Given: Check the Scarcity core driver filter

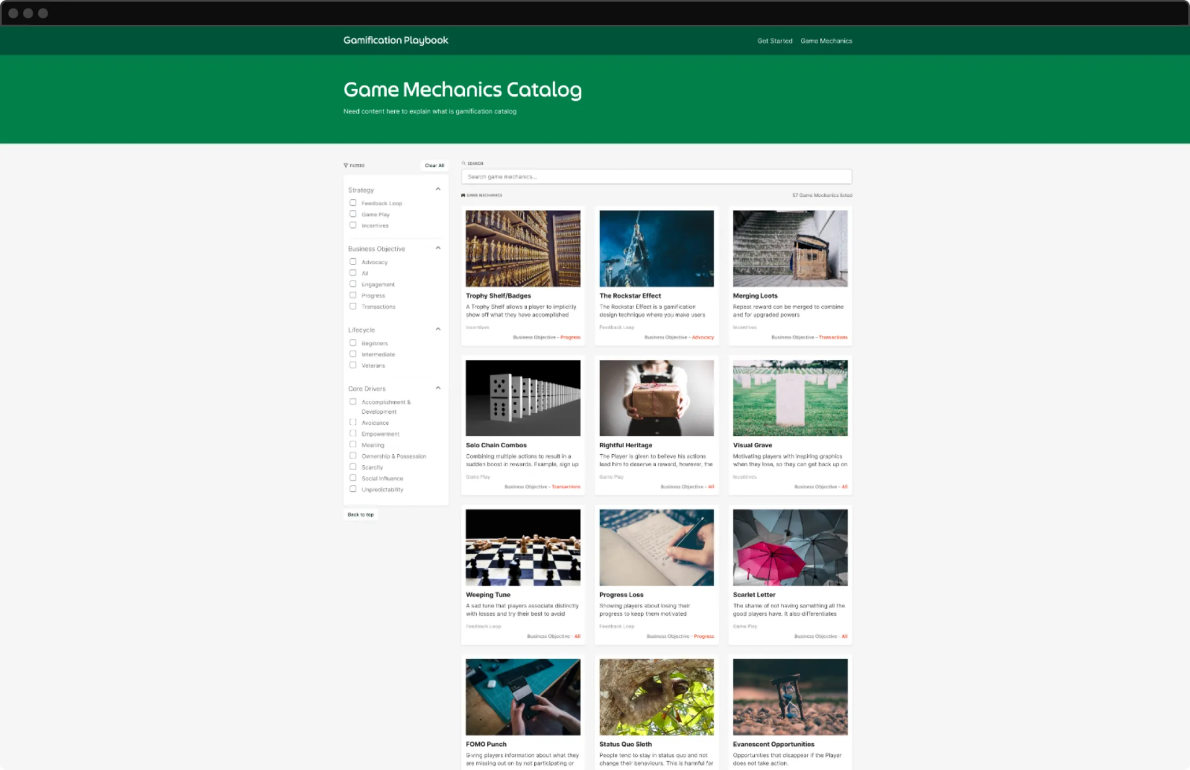Looking at the screenshot, I should tap(353, 467).
